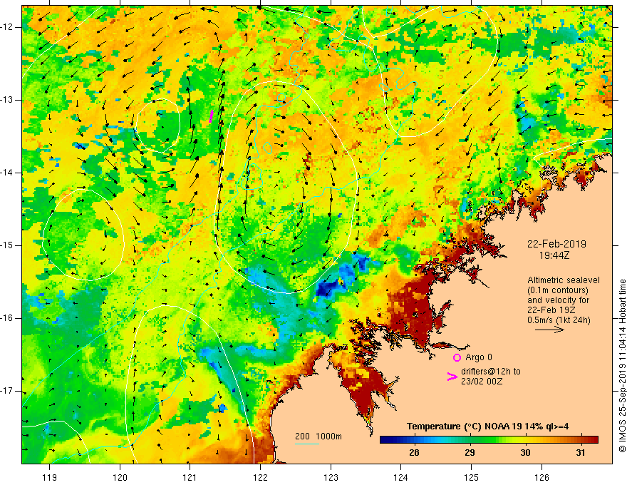Click the 28 label on temperature scale

click(x=414, y=453)
